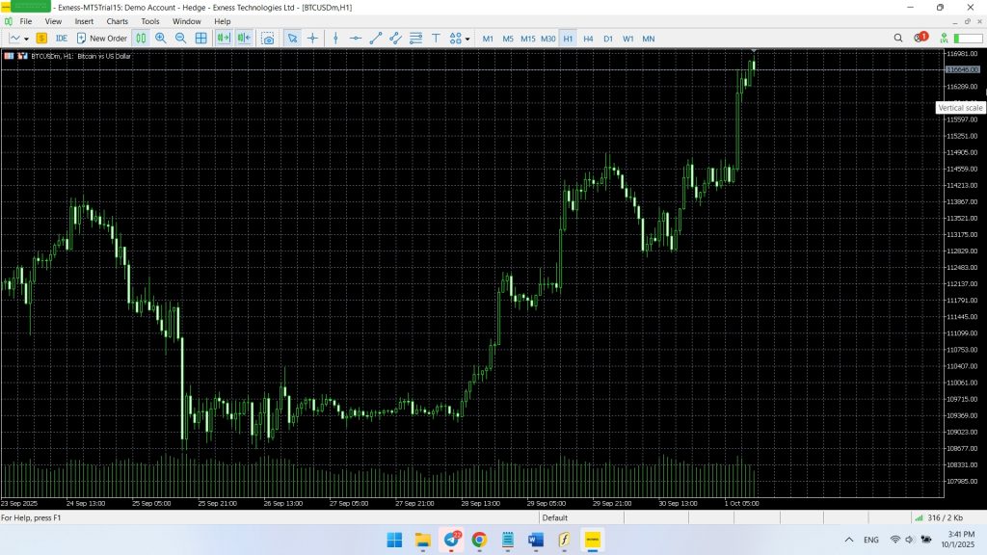Open the tile windows grid icon
Viewport: 987px width, 555px height.
click(201, 39)
